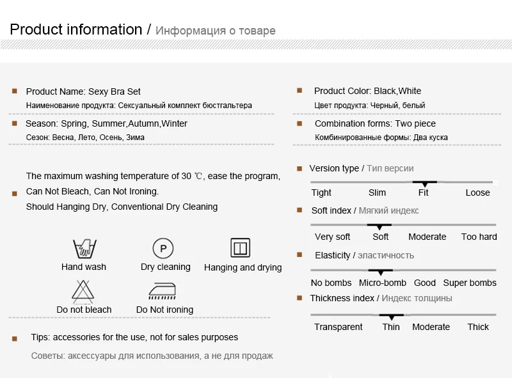Select the Super bombs elasticity label
512x378 pixels.
point(470,283)
